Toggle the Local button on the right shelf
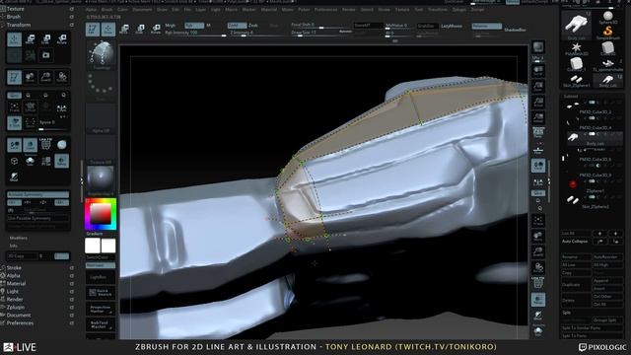The image size is (631, 355). click(x=538, y=166)
